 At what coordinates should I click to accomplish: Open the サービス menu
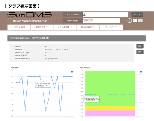coord(111,27)
